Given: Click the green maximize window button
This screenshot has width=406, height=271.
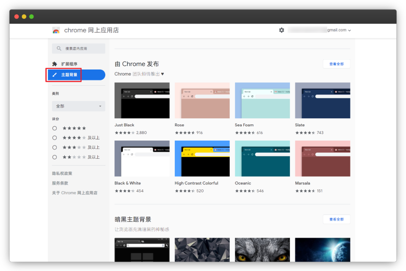Looking at the screenshot, I should 32,17.
